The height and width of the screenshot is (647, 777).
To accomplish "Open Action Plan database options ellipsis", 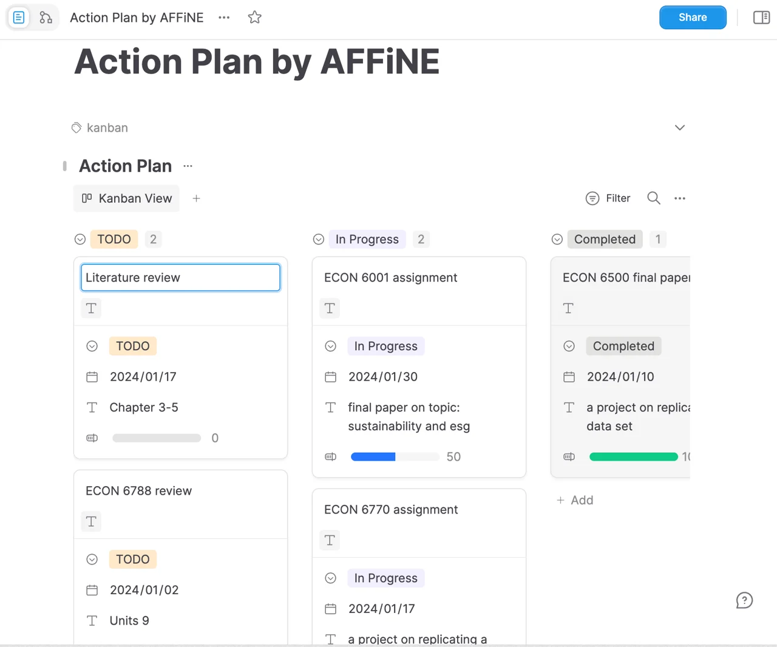I will tap(188, 166).
